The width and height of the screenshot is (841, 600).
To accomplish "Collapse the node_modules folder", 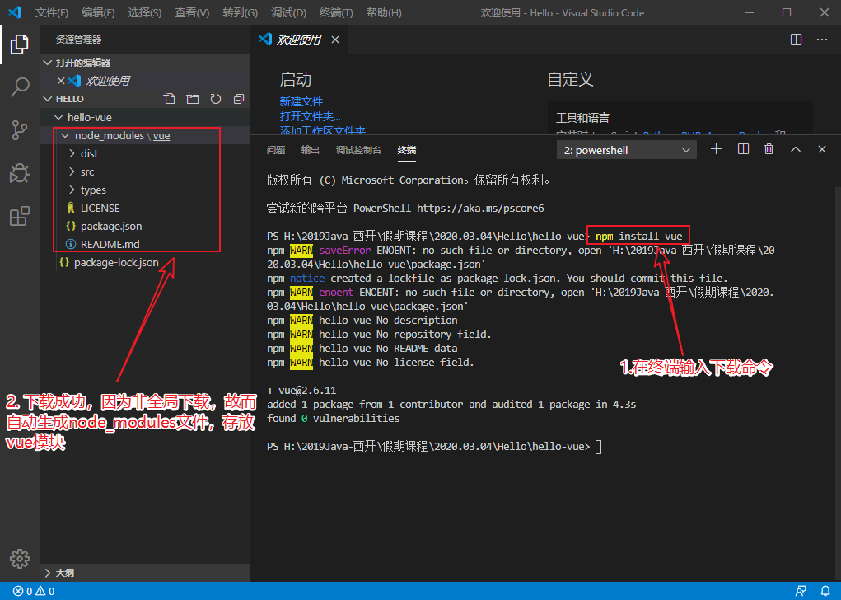I will click(65, 135).
